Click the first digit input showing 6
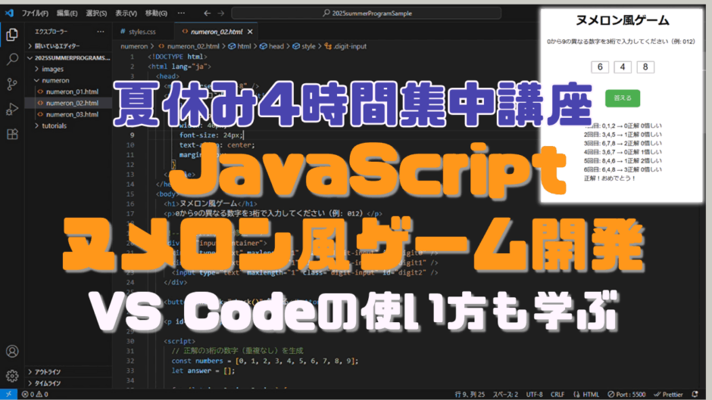712x400 pixels. pyautogui.click(x=600, y=67)
